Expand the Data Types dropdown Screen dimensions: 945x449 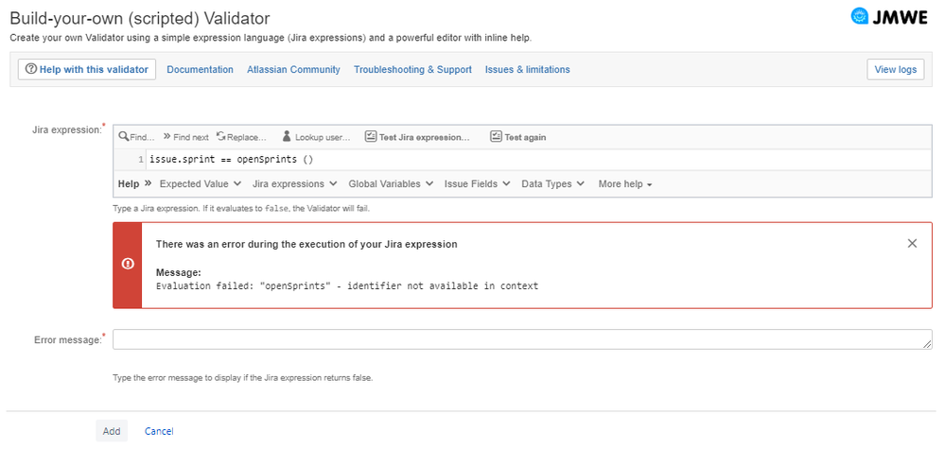(x=553, y=184)
